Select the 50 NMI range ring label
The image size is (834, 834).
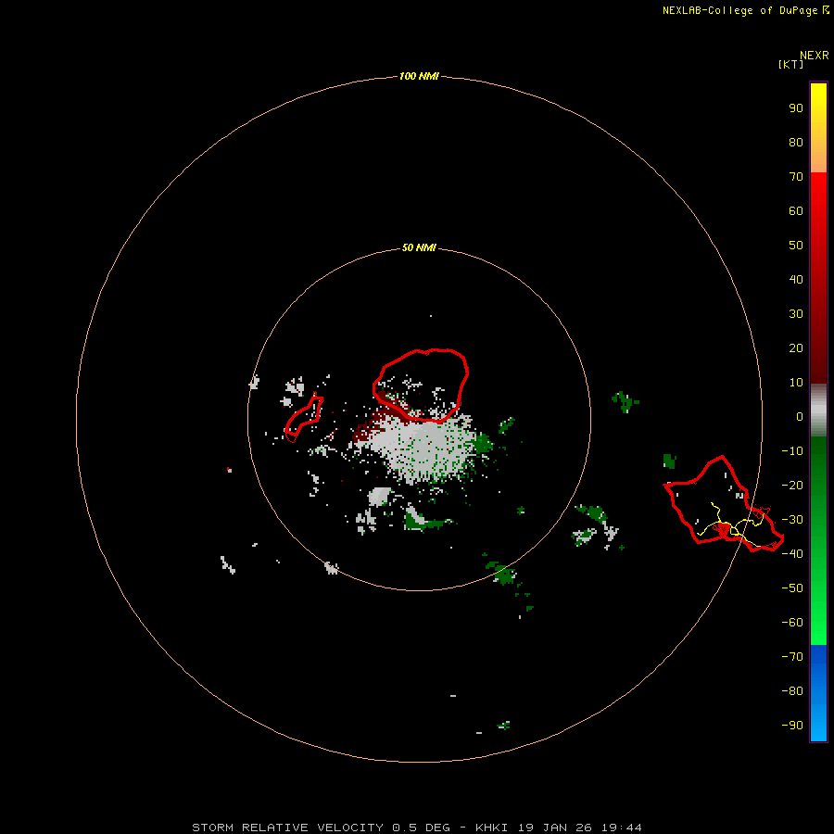coord(419,247)
